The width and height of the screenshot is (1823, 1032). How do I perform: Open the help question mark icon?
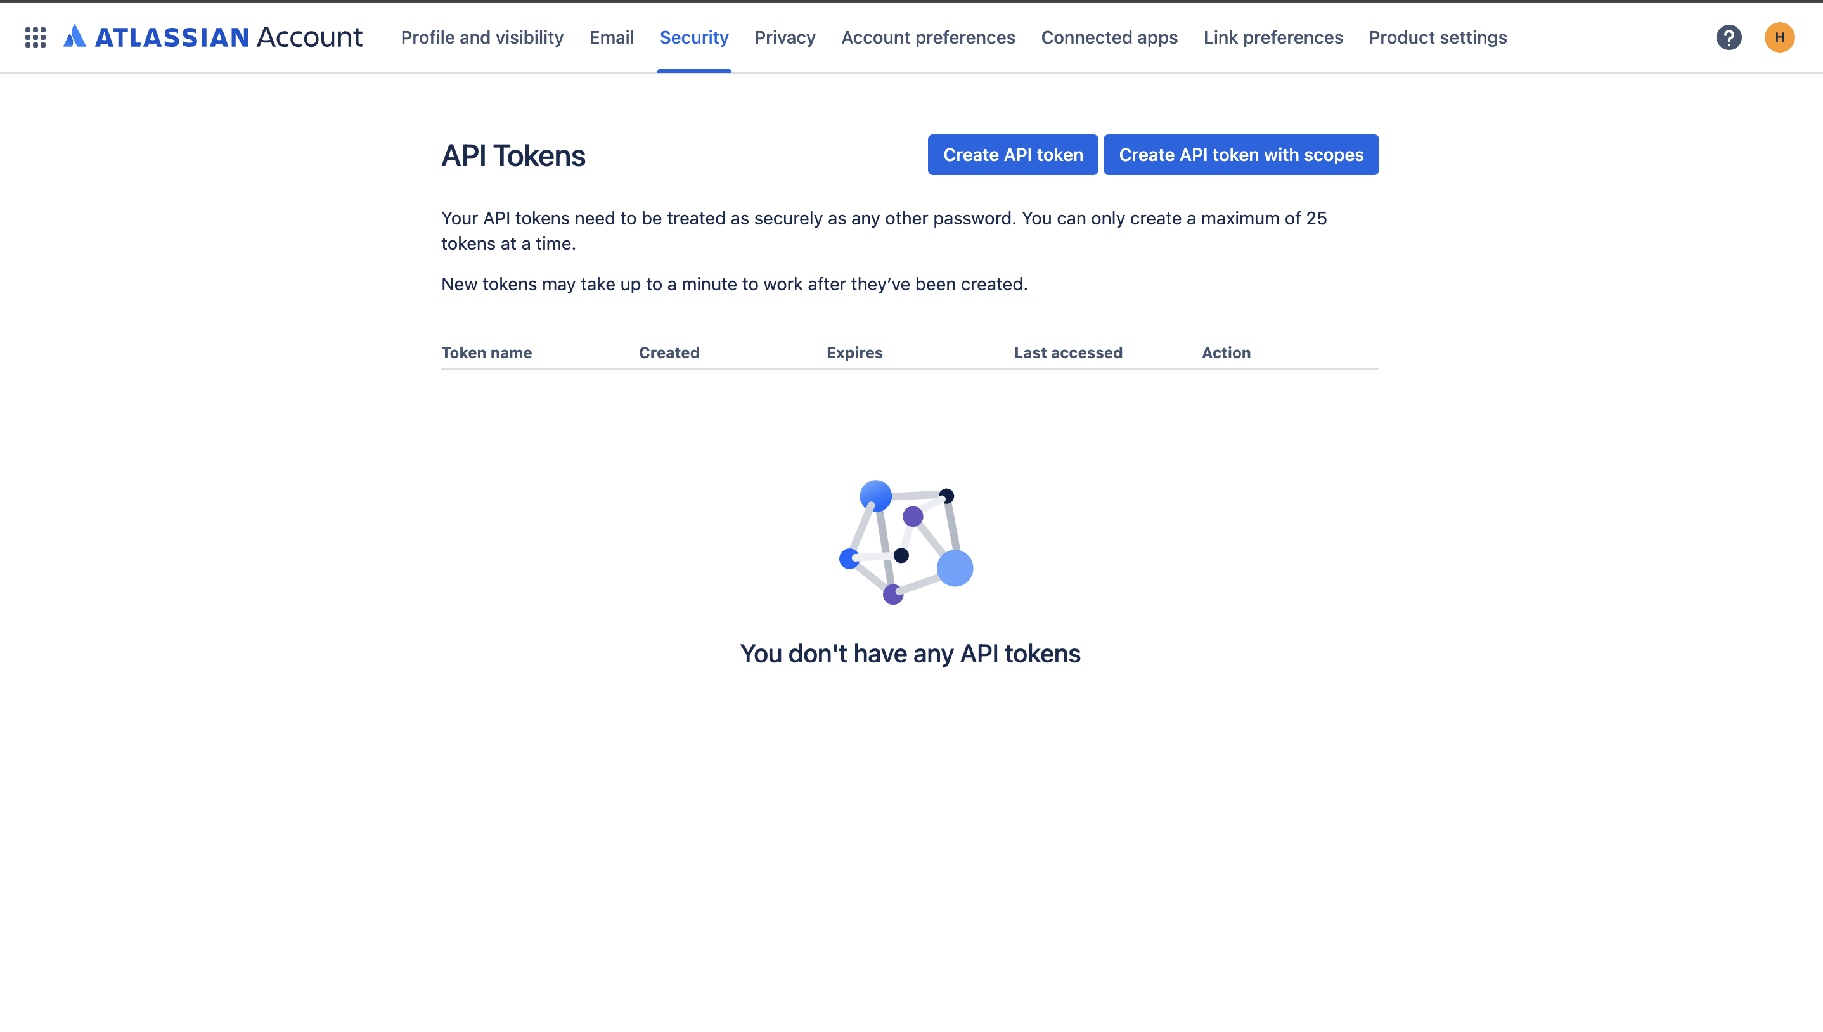(1729, 37)
